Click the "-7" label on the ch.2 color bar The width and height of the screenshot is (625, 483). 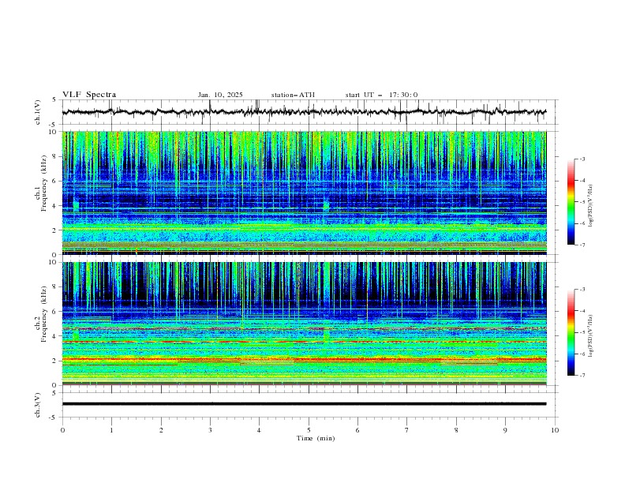[x=582, y=376]
